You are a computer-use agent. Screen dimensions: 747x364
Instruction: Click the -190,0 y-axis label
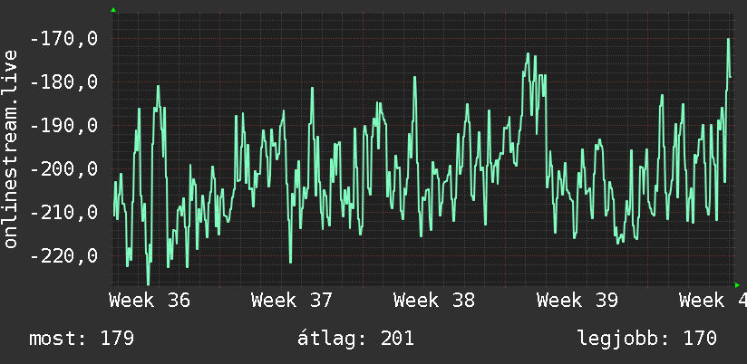pos(63,126)
